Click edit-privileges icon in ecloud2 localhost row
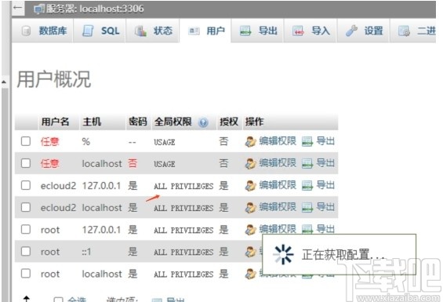443x302 pixels. tap(250, 208)
